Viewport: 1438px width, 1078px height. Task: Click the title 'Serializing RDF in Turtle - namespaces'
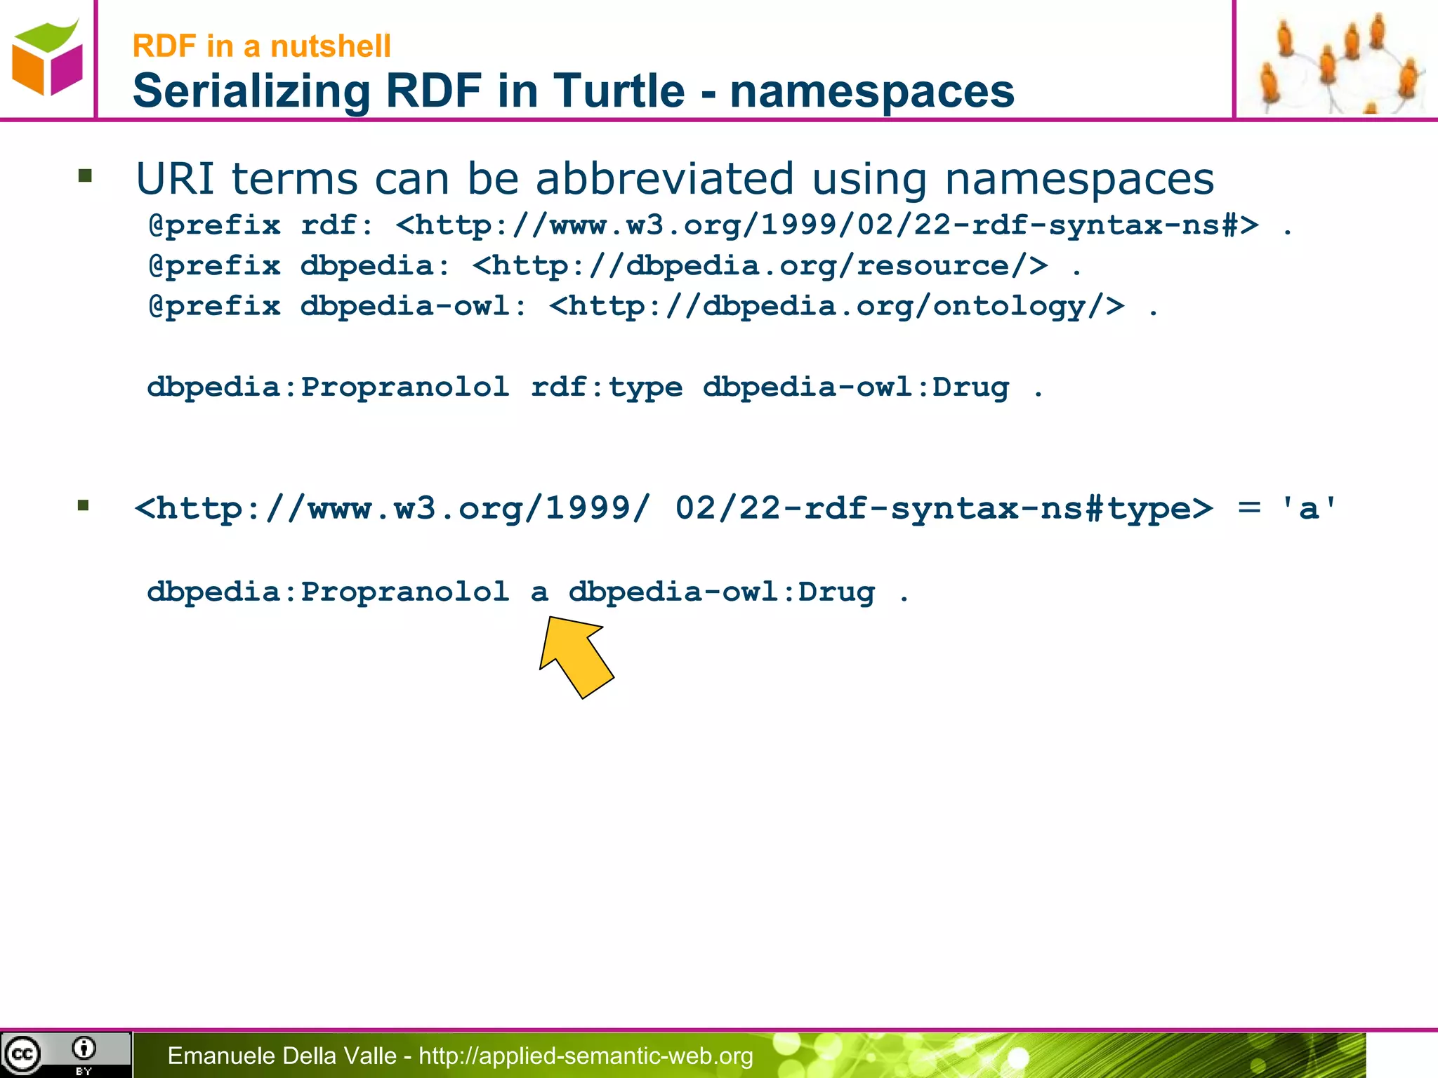point(573,91)
